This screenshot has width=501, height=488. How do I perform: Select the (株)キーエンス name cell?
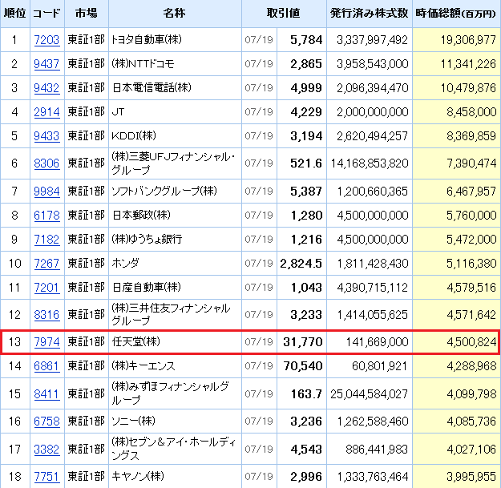(175, 366)
